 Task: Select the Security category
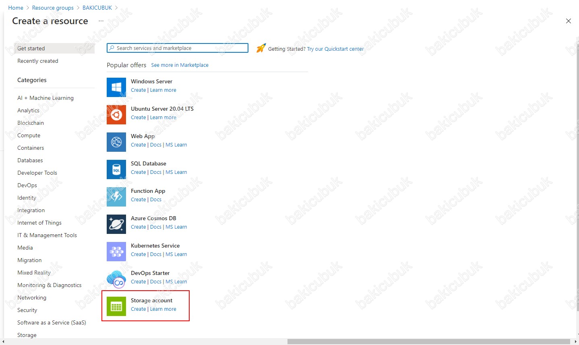click(27, 310)
